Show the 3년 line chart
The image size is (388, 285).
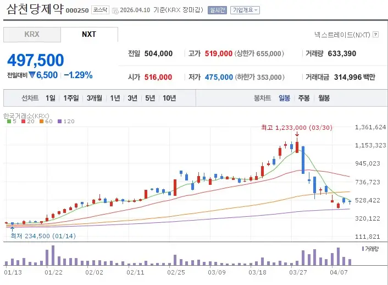[x=132, y=98]
